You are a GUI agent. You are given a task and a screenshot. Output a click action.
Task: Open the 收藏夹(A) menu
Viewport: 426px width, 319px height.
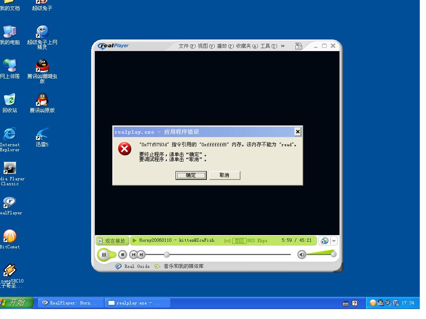(247, 46)
